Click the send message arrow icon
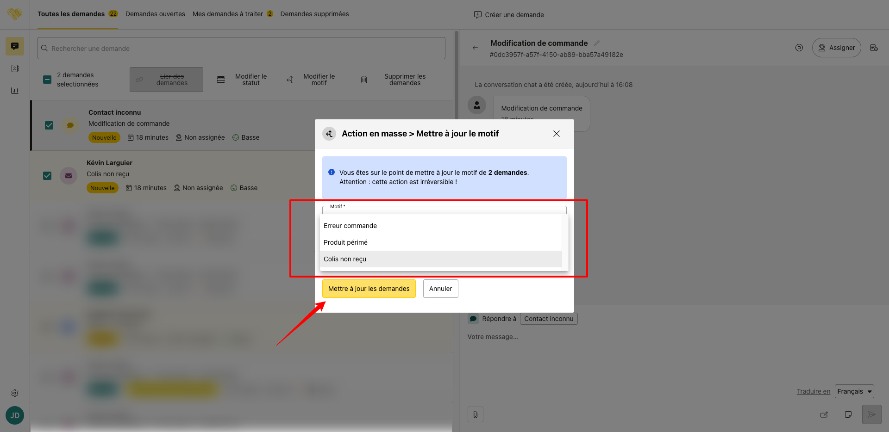The width and height of the screenshot is (889, 432). 871,414
